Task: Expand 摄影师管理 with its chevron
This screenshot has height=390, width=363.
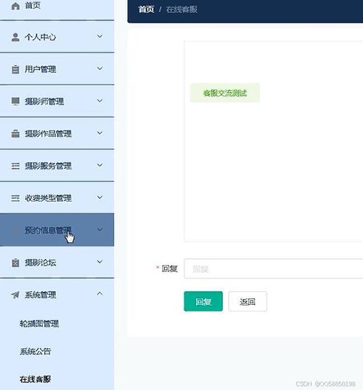Action: (x=99, y=100)
